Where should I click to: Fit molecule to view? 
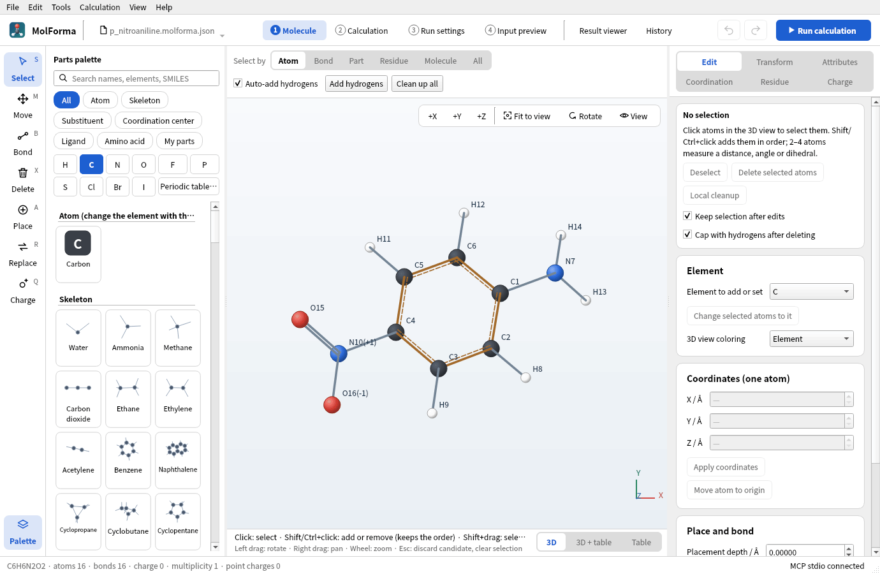(x=527, y=116)
